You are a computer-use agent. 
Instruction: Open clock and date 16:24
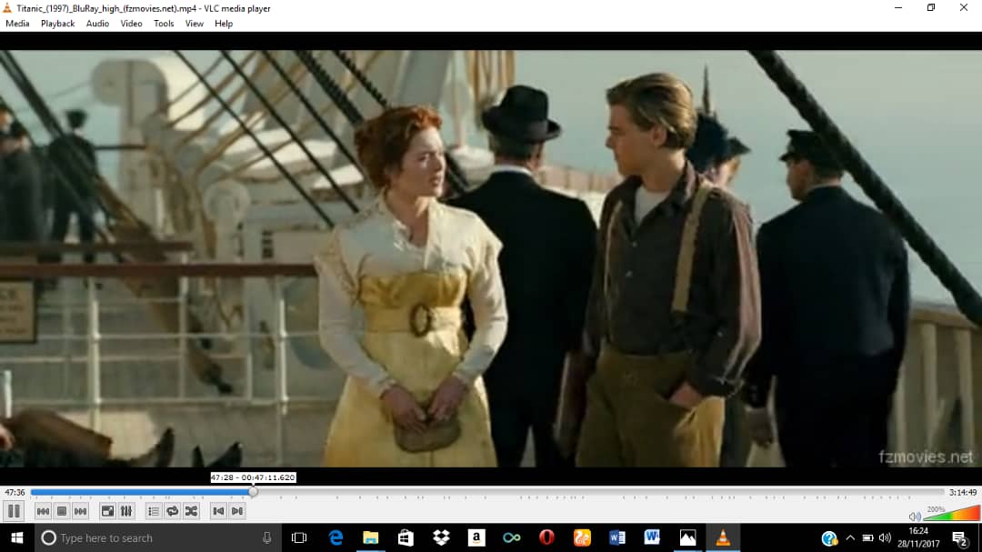[918, 537]
